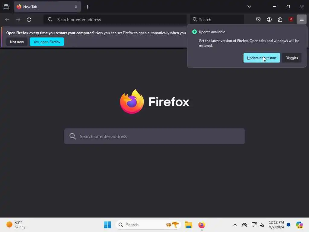Minimize the Firefox window
Screen dimensions: 309x232
point(274,7)
